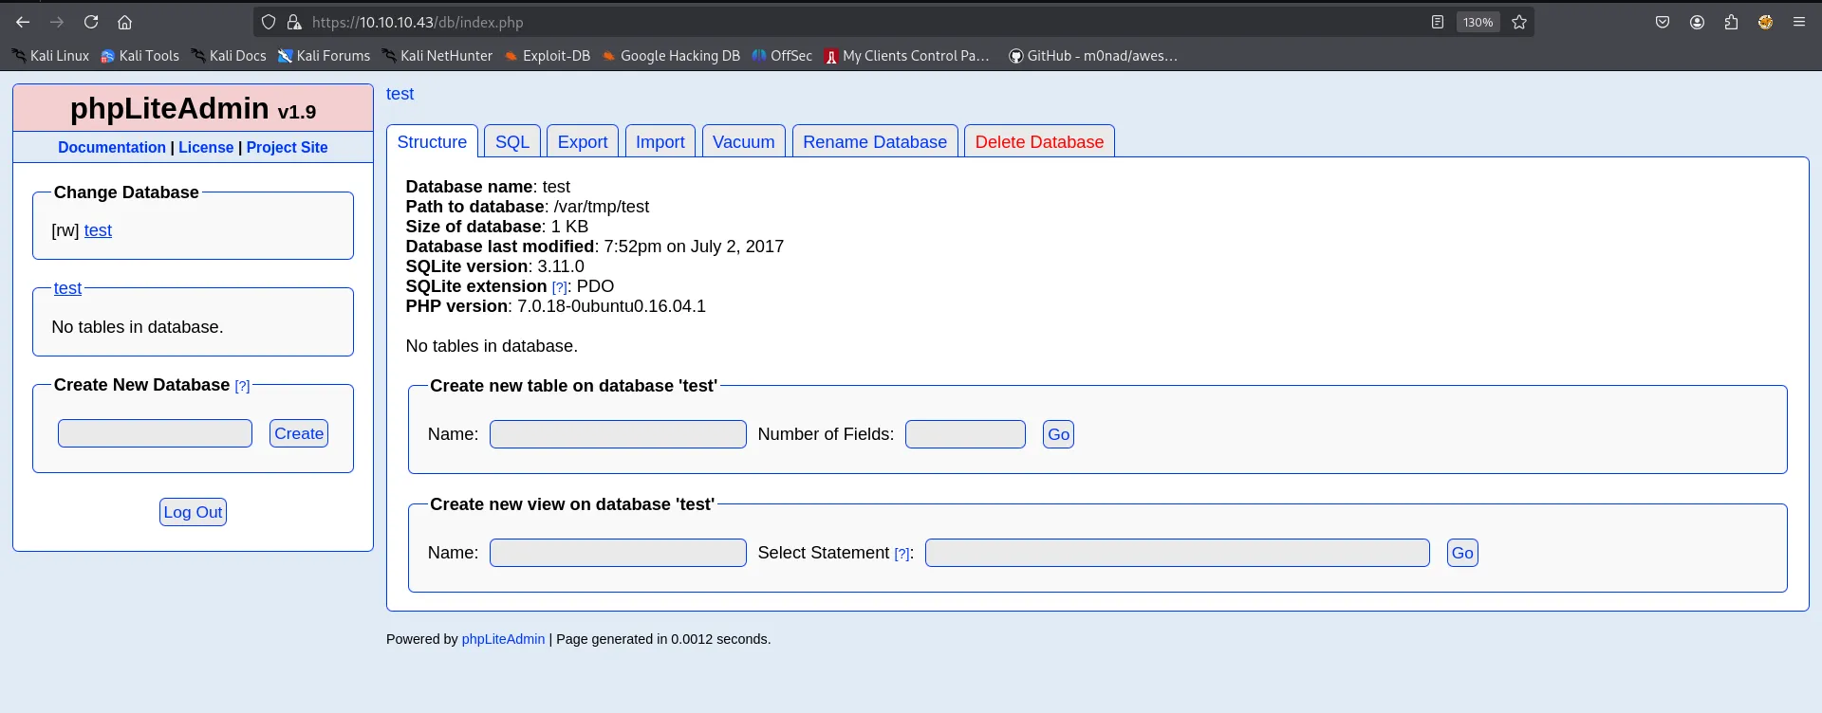
Task: Click Go to create the new view
Action: 1462,553
